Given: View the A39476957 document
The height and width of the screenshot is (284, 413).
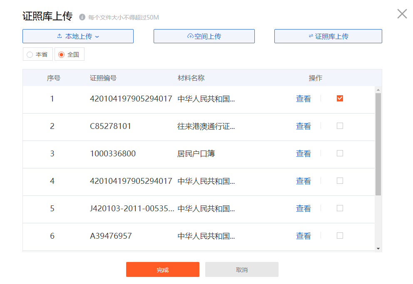Looking at the screenshot, I should (304, 236).
